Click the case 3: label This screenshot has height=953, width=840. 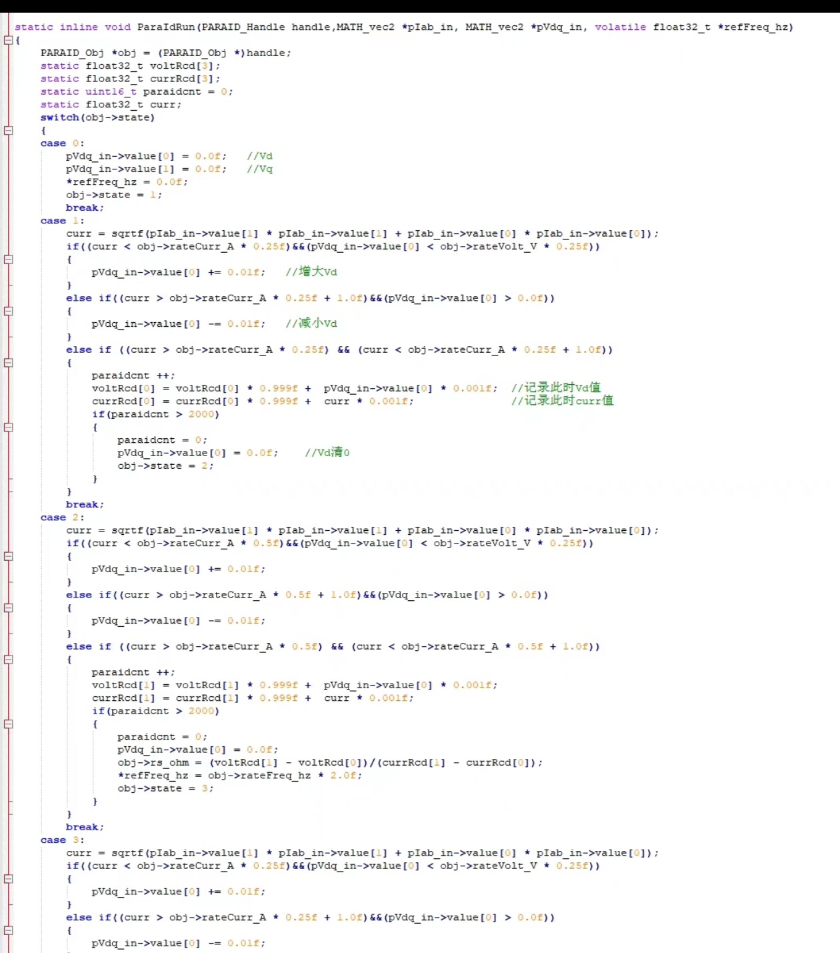pos(62,840)
